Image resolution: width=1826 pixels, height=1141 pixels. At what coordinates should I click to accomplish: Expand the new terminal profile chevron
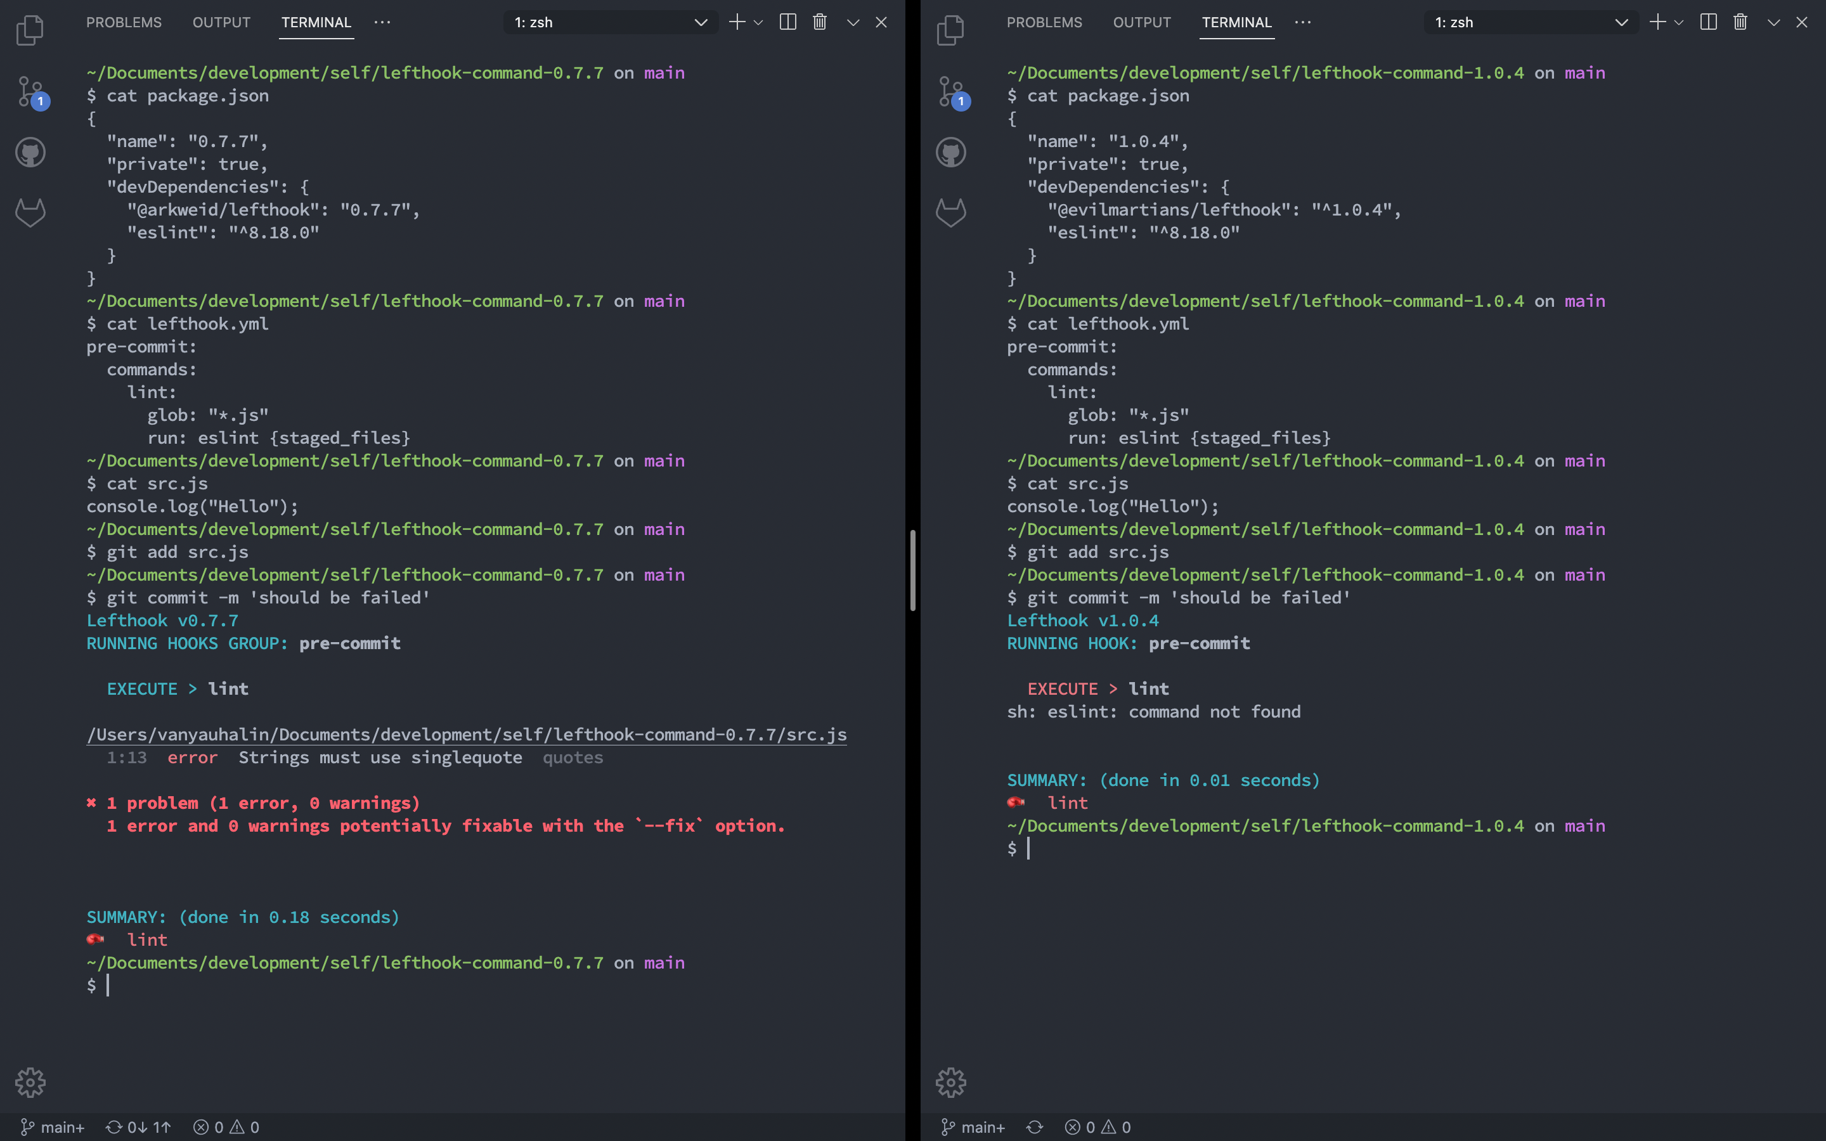(759, 22)
